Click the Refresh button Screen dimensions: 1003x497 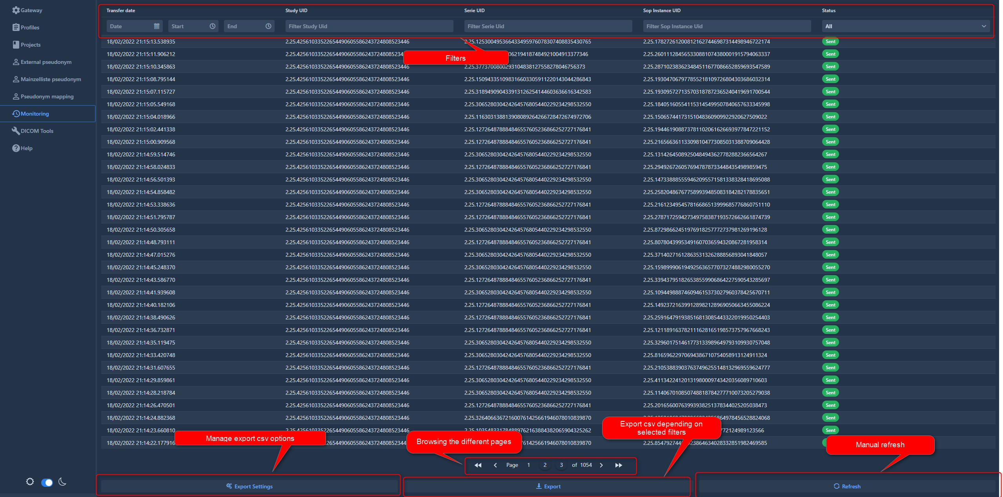click(x=847, y=486)
